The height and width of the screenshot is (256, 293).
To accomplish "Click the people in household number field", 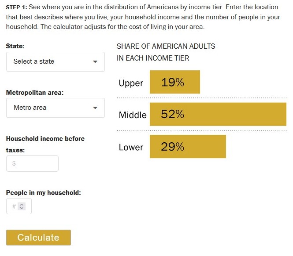I will pyautogui.click(x=14, y=206).
